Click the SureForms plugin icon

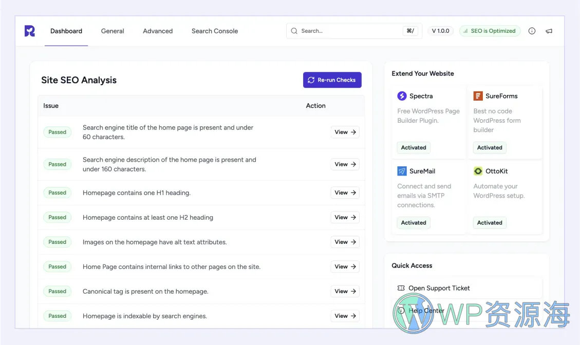[478, 95]
